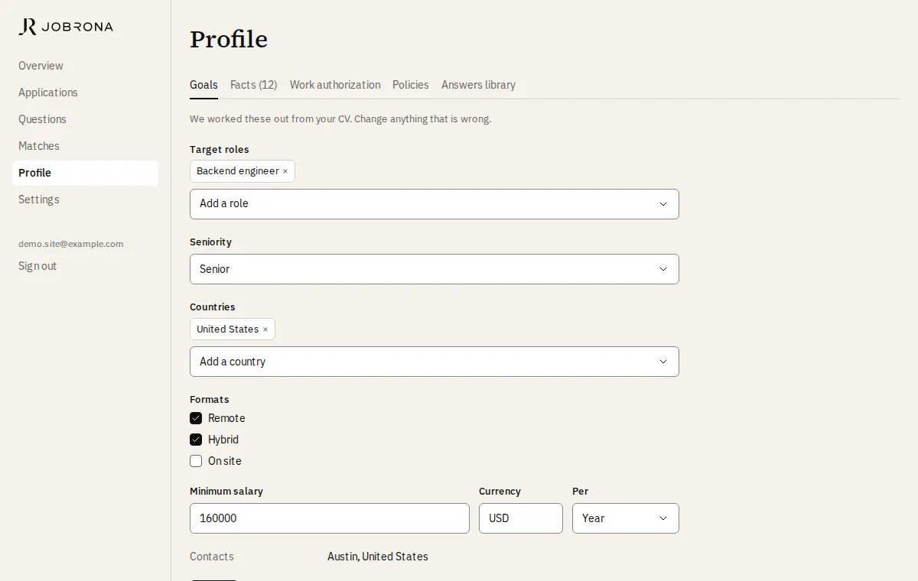Open the Add a country dropdown
This screenshot has width=918, height=581.
click(x=434, y=362)
